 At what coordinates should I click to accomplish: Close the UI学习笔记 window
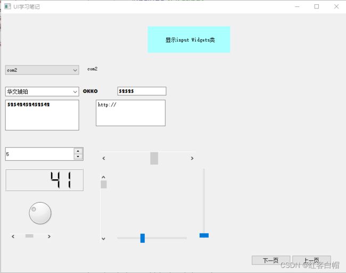336,6
